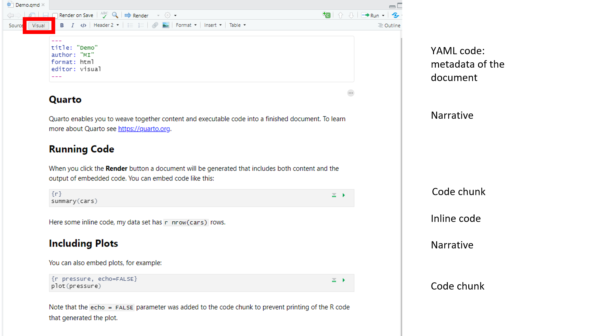Open options menu for Quarto heading
The image size is (598, 336).
pyautogui.click(x=351, y=93)
